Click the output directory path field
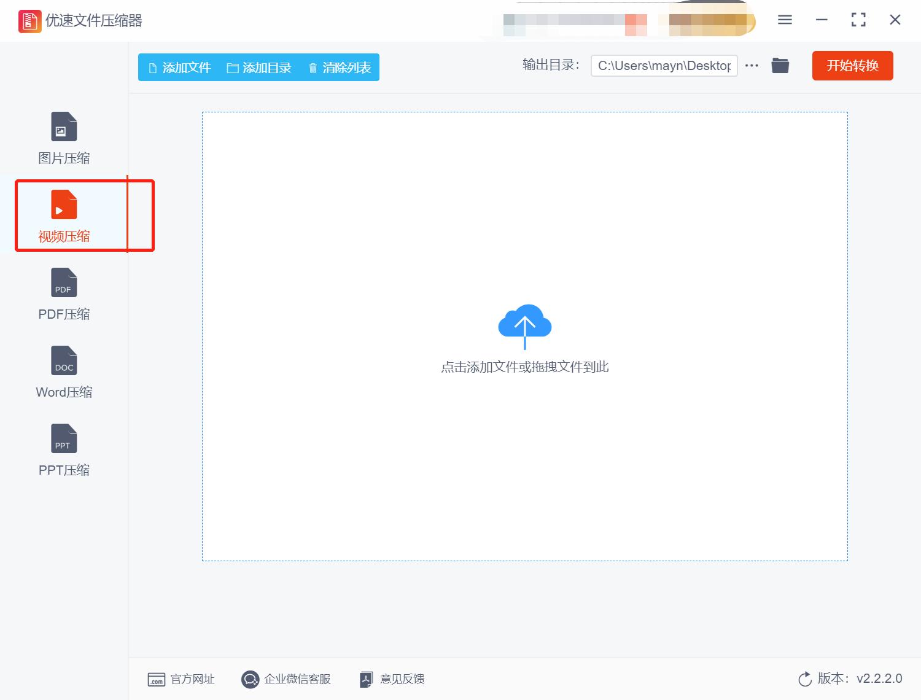921x700 pixels. pos(664,65)
